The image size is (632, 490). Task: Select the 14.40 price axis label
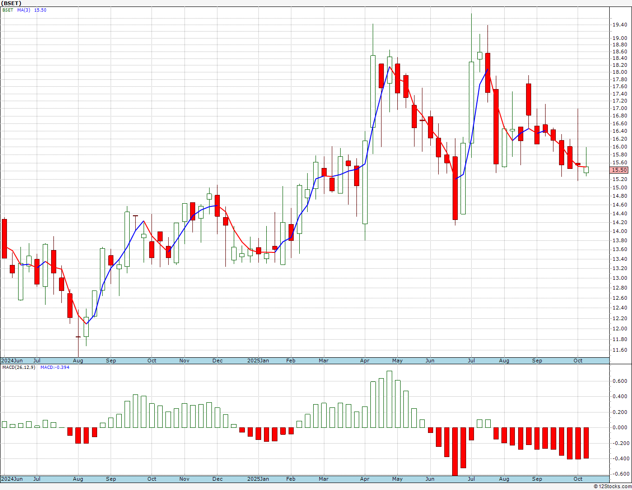click(619, 214)
